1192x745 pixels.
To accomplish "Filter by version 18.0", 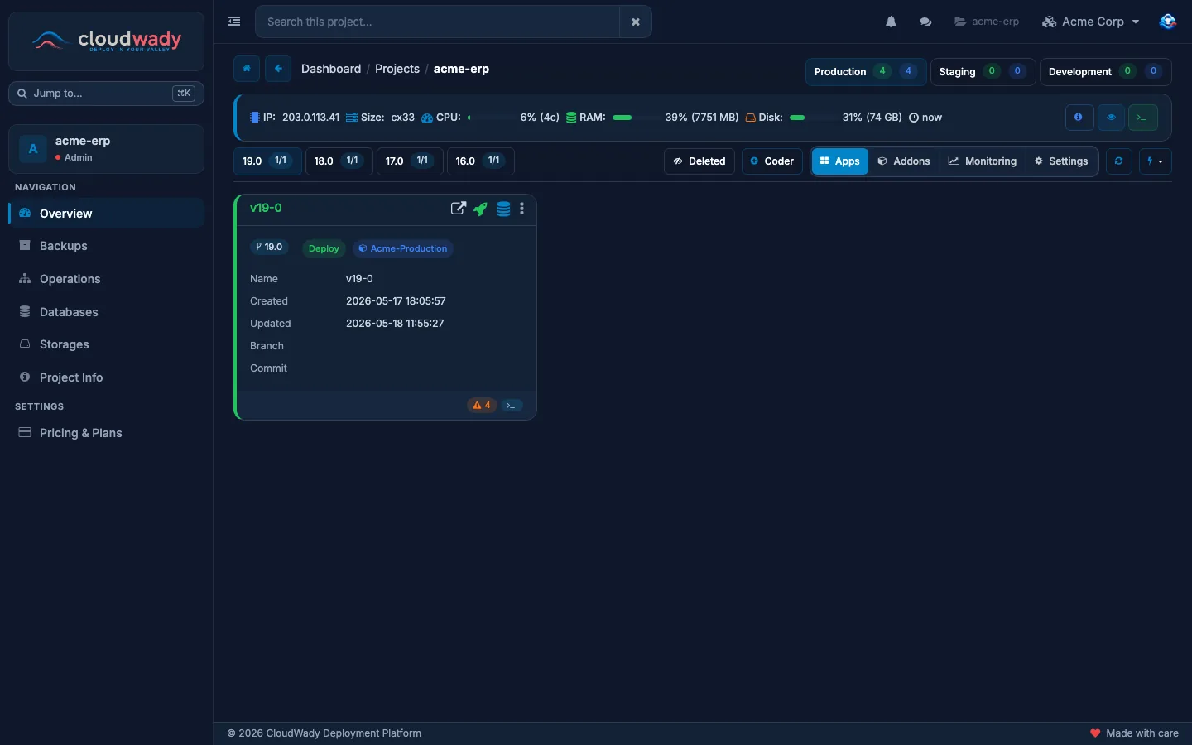I will [339, 161].
